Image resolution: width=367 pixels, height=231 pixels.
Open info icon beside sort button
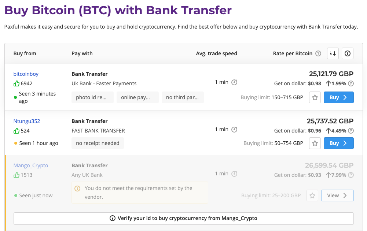pyautogui.click(x=347, y=53)
